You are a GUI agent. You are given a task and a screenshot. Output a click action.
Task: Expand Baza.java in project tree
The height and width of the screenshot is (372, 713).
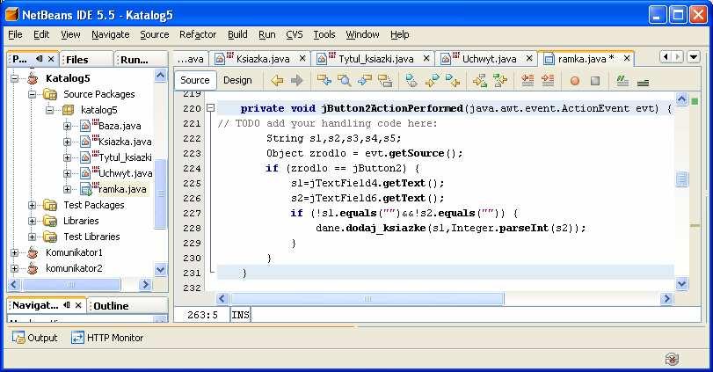(68, 126)
